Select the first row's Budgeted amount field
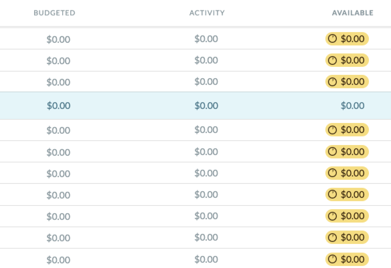Viewport: 391px width, 268px height. (58, 39)
